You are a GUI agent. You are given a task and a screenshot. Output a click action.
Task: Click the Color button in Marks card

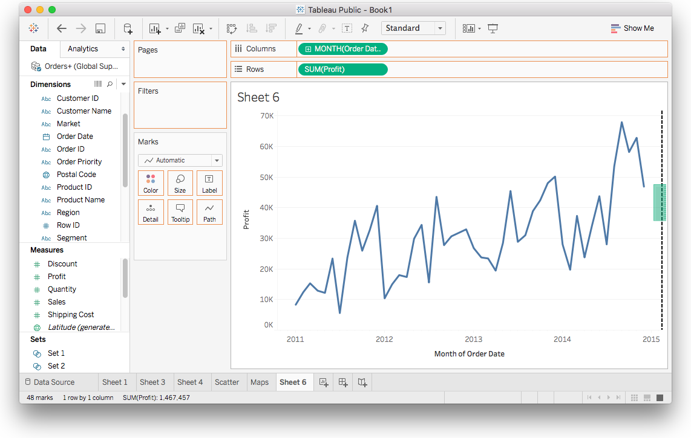click(151, 183)
